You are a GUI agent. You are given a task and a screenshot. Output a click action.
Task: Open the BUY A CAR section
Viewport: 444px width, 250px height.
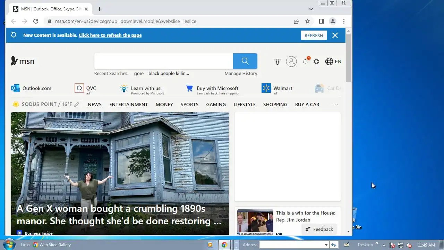(x=307, y=105)
